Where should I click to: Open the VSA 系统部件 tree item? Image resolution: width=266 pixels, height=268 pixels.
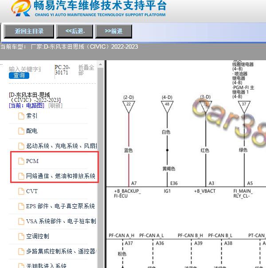click(x=61, y=221)
